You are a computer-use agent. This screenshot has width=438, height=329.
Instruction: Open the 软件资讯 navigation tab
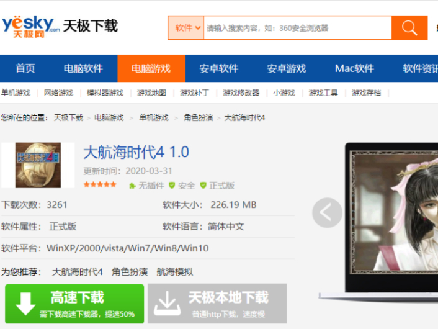tap(420, 68)
